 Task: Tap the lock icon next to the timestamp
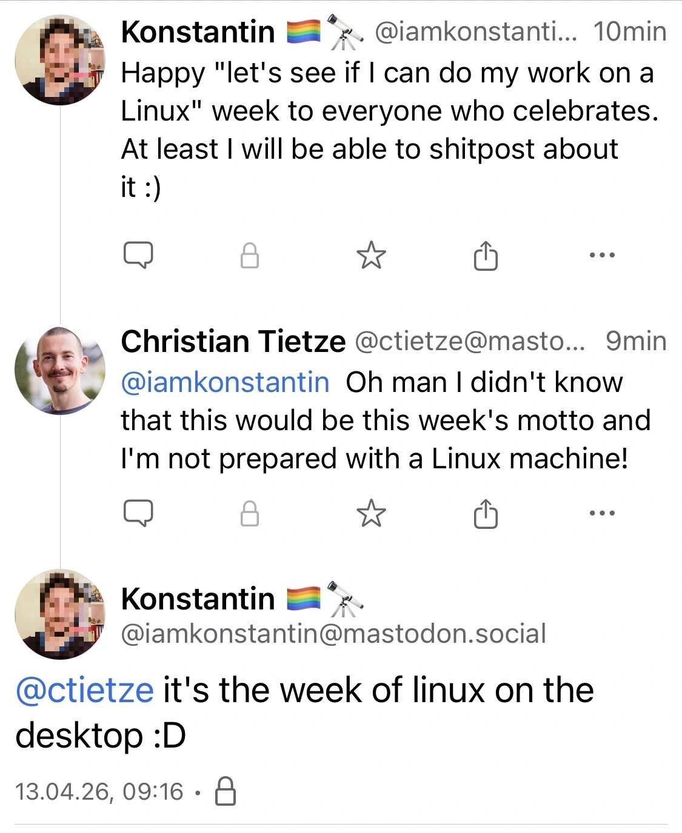tap(226, 791)
